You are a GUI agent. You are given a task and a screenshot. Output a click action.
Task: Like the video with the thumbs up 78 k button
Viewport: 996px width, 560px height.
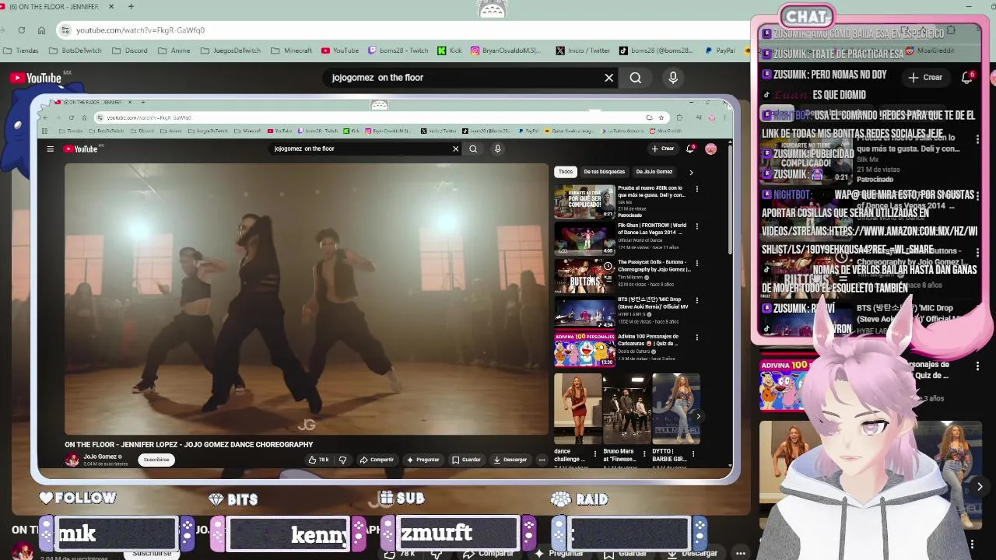(319, 460)
